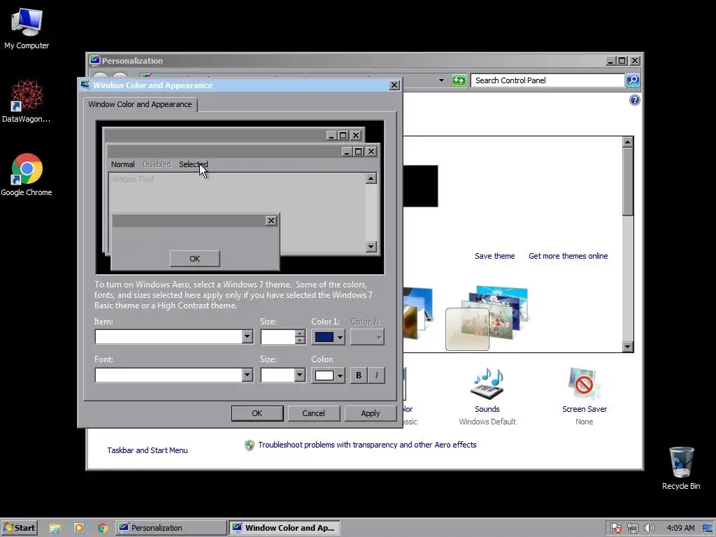Image resolution: width=716 pixels, height=537 pixels.
Task: Open the network tray icon
Action: pyautogui.click(x=632, y=529)
